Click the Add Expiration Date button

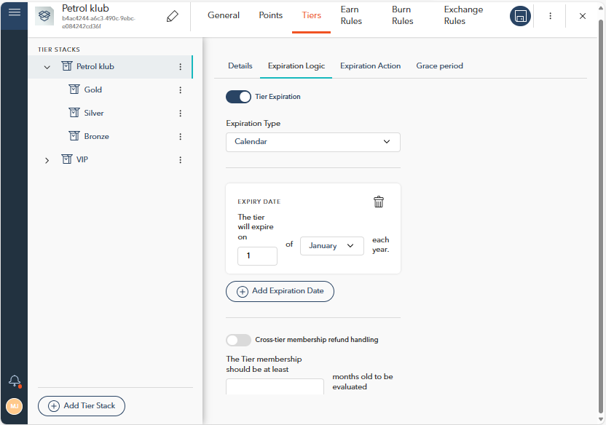(280, 291)
